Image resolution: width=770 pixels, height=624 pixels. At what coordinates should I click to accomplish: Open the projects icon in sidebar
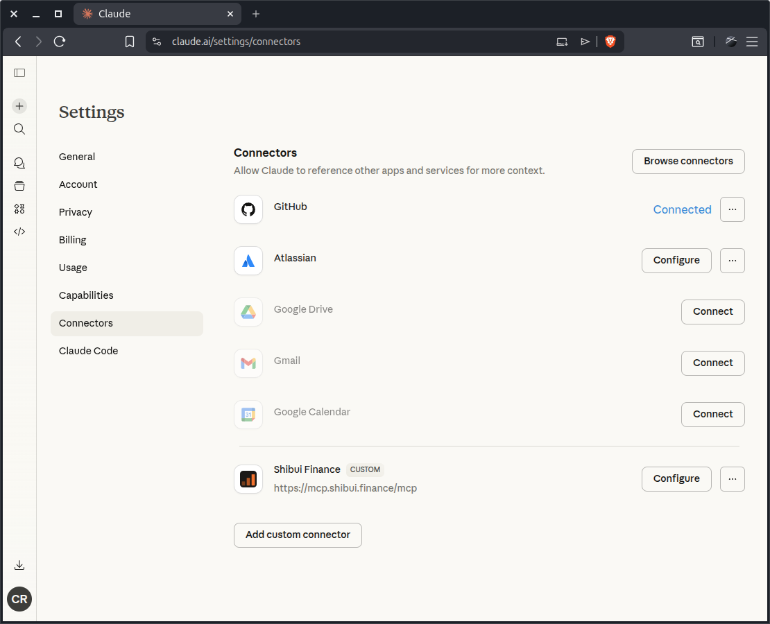(x=19, y=186)
